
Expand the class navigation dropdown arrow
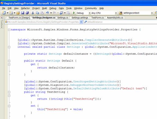(81, 22)
